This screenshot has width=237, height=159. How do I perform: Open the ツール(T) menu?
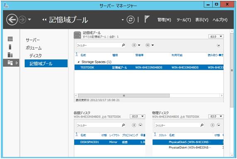point(183,20)
